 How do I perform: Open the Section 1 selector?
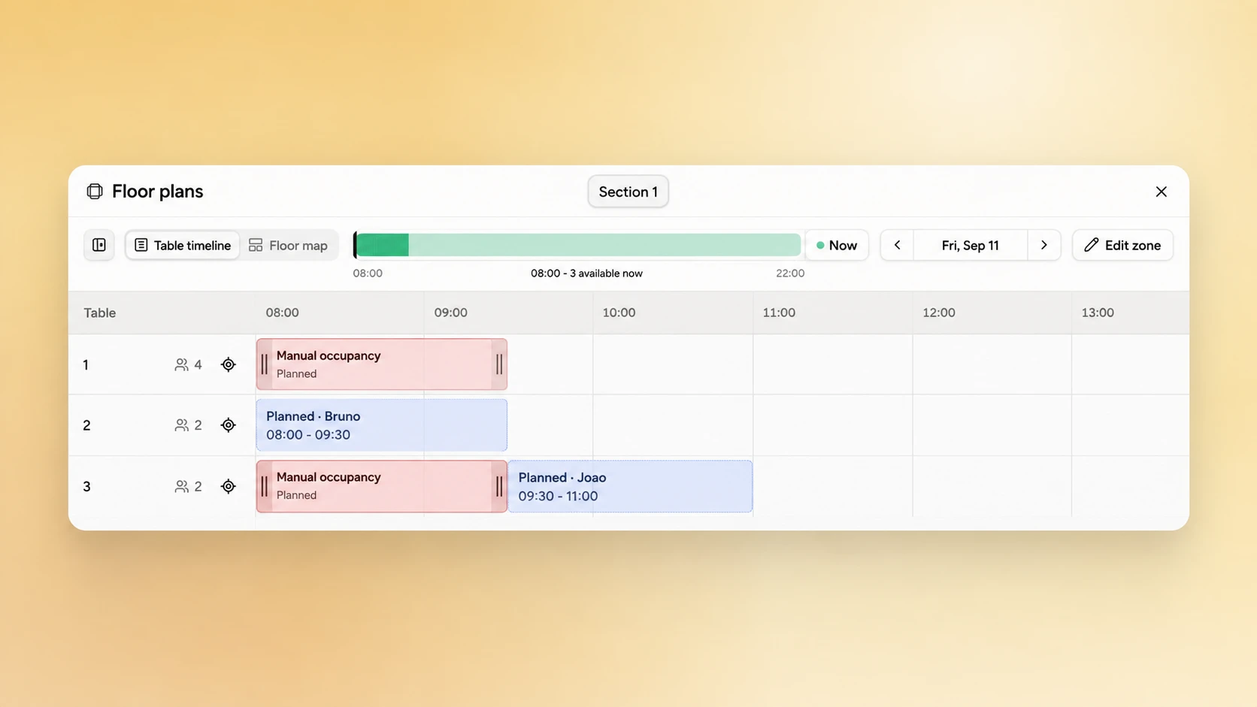click(x=628, y=192)
